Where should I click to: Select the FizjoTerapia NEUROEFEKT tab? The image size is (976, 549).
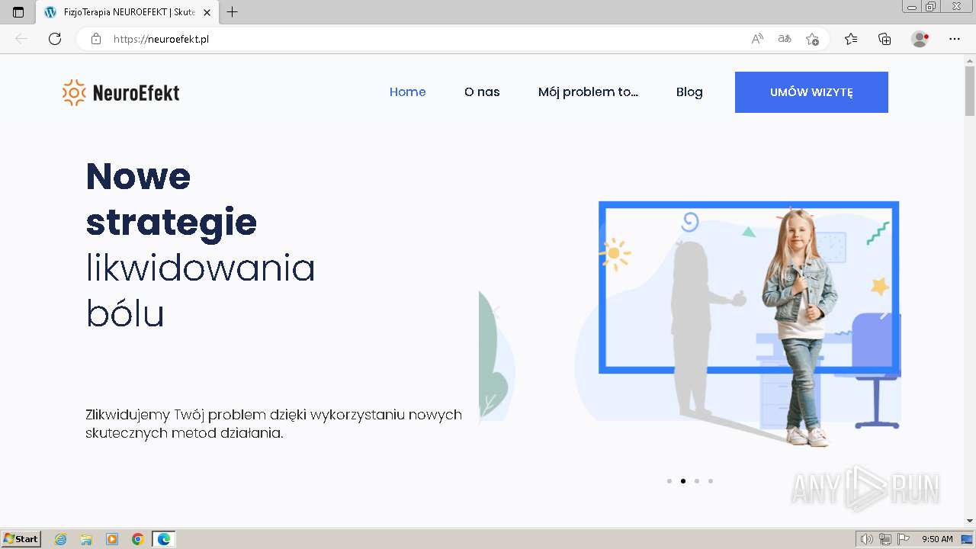(x=127, y=12)
